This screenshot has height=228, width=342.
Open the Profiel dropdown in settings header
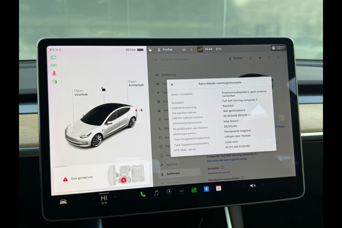click(x=238, y=58)
